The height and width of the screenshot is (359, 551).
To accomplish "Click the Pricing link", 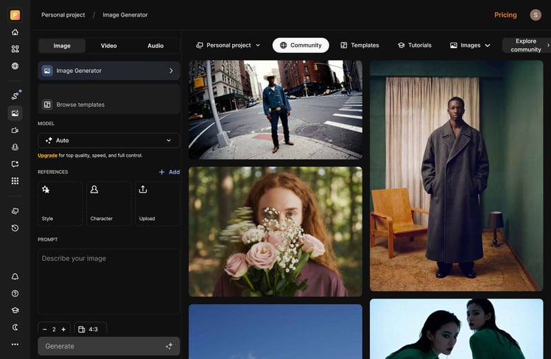I will [x=505, y=15].
